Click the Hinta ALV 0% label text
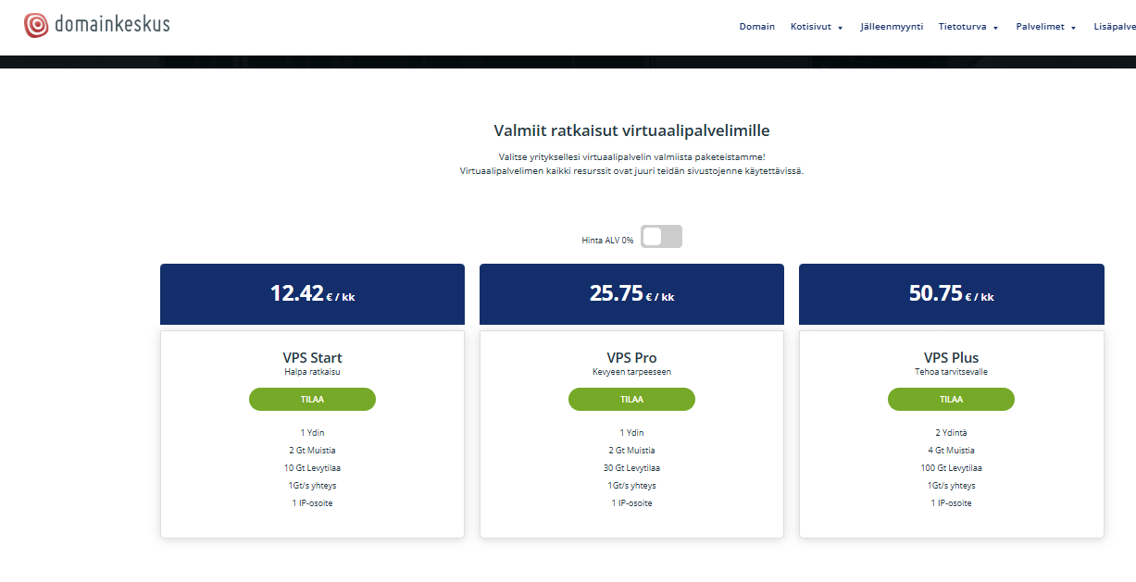1136x582 pixels. coord(607,241)
